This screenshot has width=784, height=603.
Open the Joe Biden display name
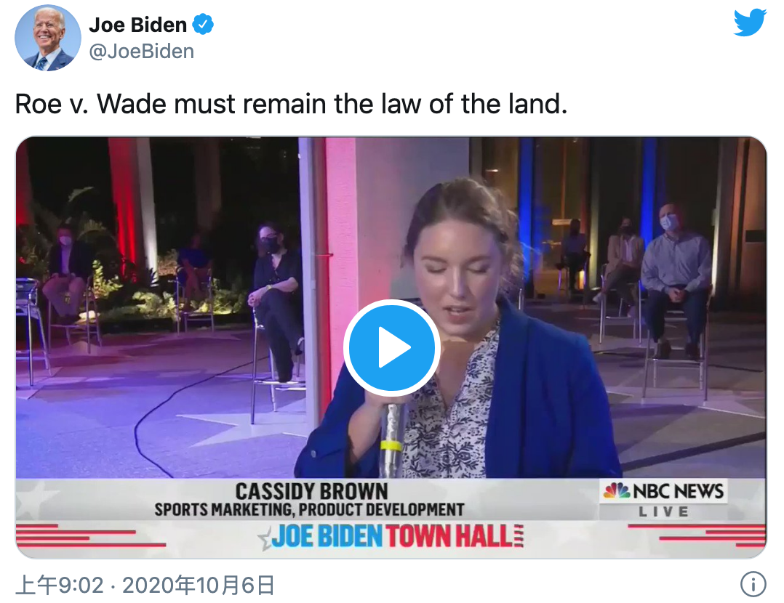tap(138, 25)
